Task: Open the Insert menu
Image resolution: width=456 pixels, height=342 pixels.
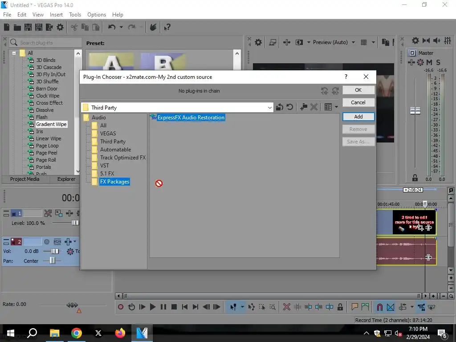Action: [56, 15]
